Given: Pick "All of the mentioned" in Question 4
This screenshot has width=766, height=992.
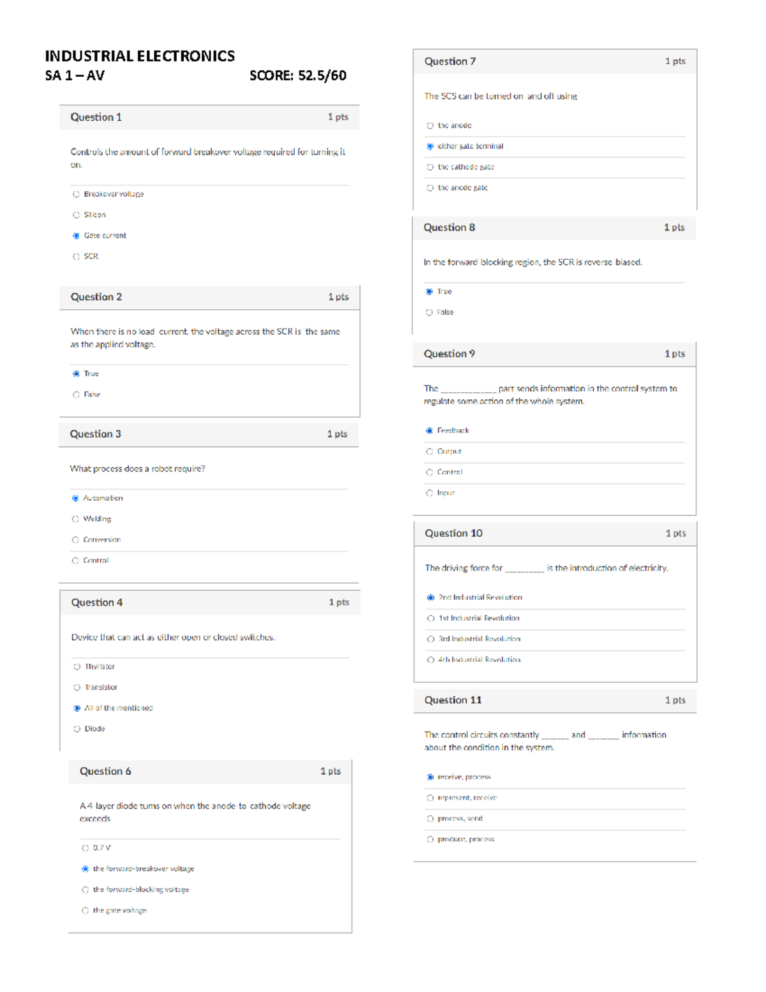Looking at the screenshot, I should pyautogui.click(x=77, y=708).
